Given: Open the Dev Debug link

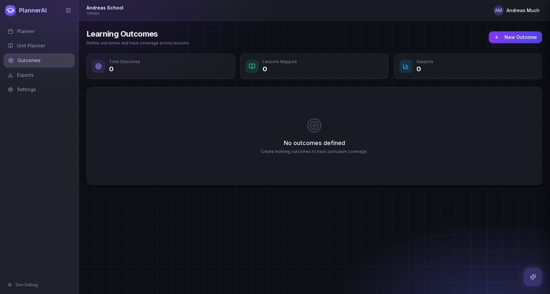Looking at the screenshot, I should click(x=27, y=285).
